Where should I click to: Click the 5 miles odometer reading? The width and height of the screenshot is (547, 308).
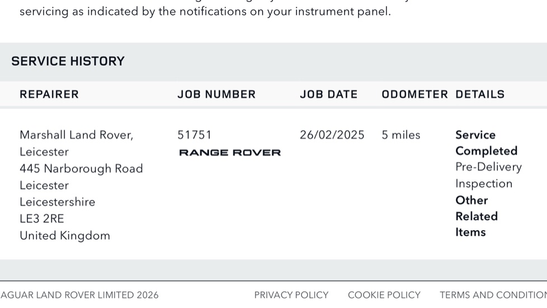pos(400,135)
